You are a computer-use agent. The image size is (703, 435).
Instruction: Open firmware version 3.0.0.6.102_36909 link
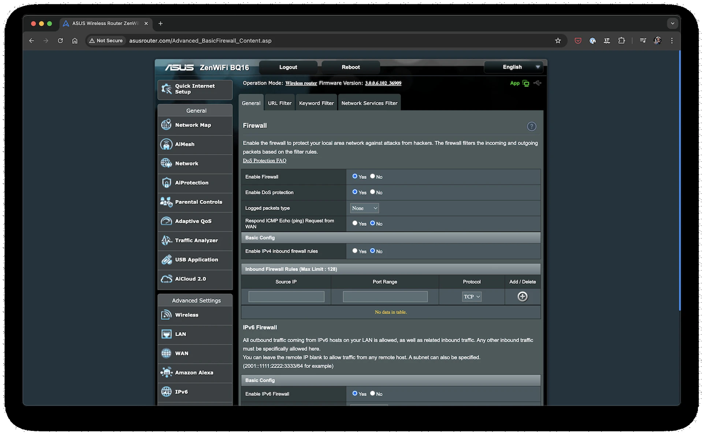[x=383, y=83]
